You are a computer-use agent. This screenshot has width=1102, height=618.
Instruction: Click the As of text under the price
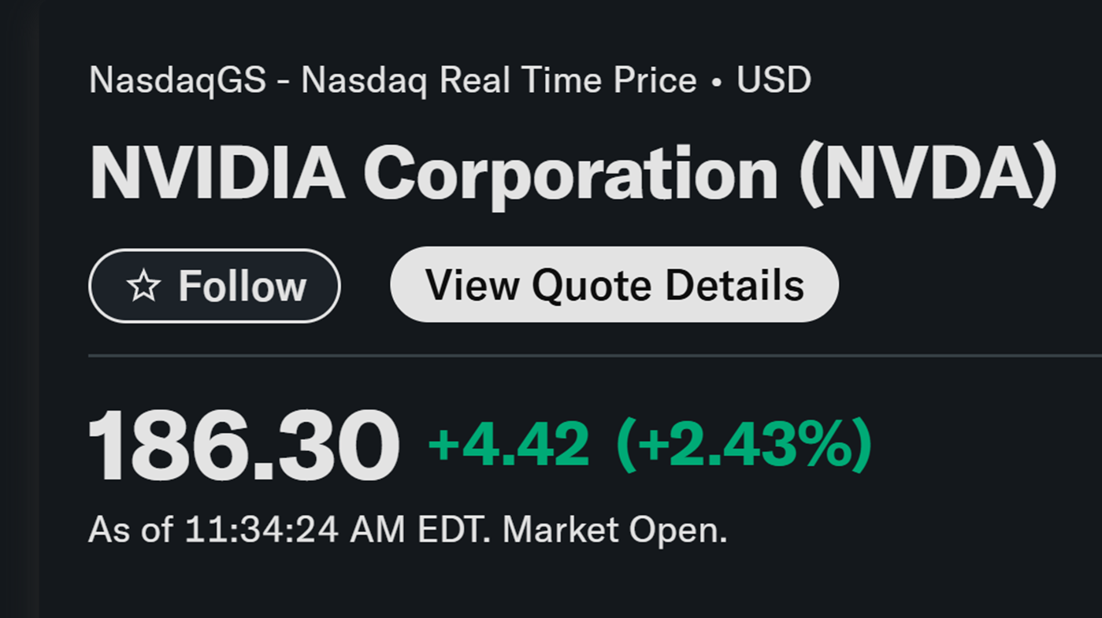pos(130,530)
